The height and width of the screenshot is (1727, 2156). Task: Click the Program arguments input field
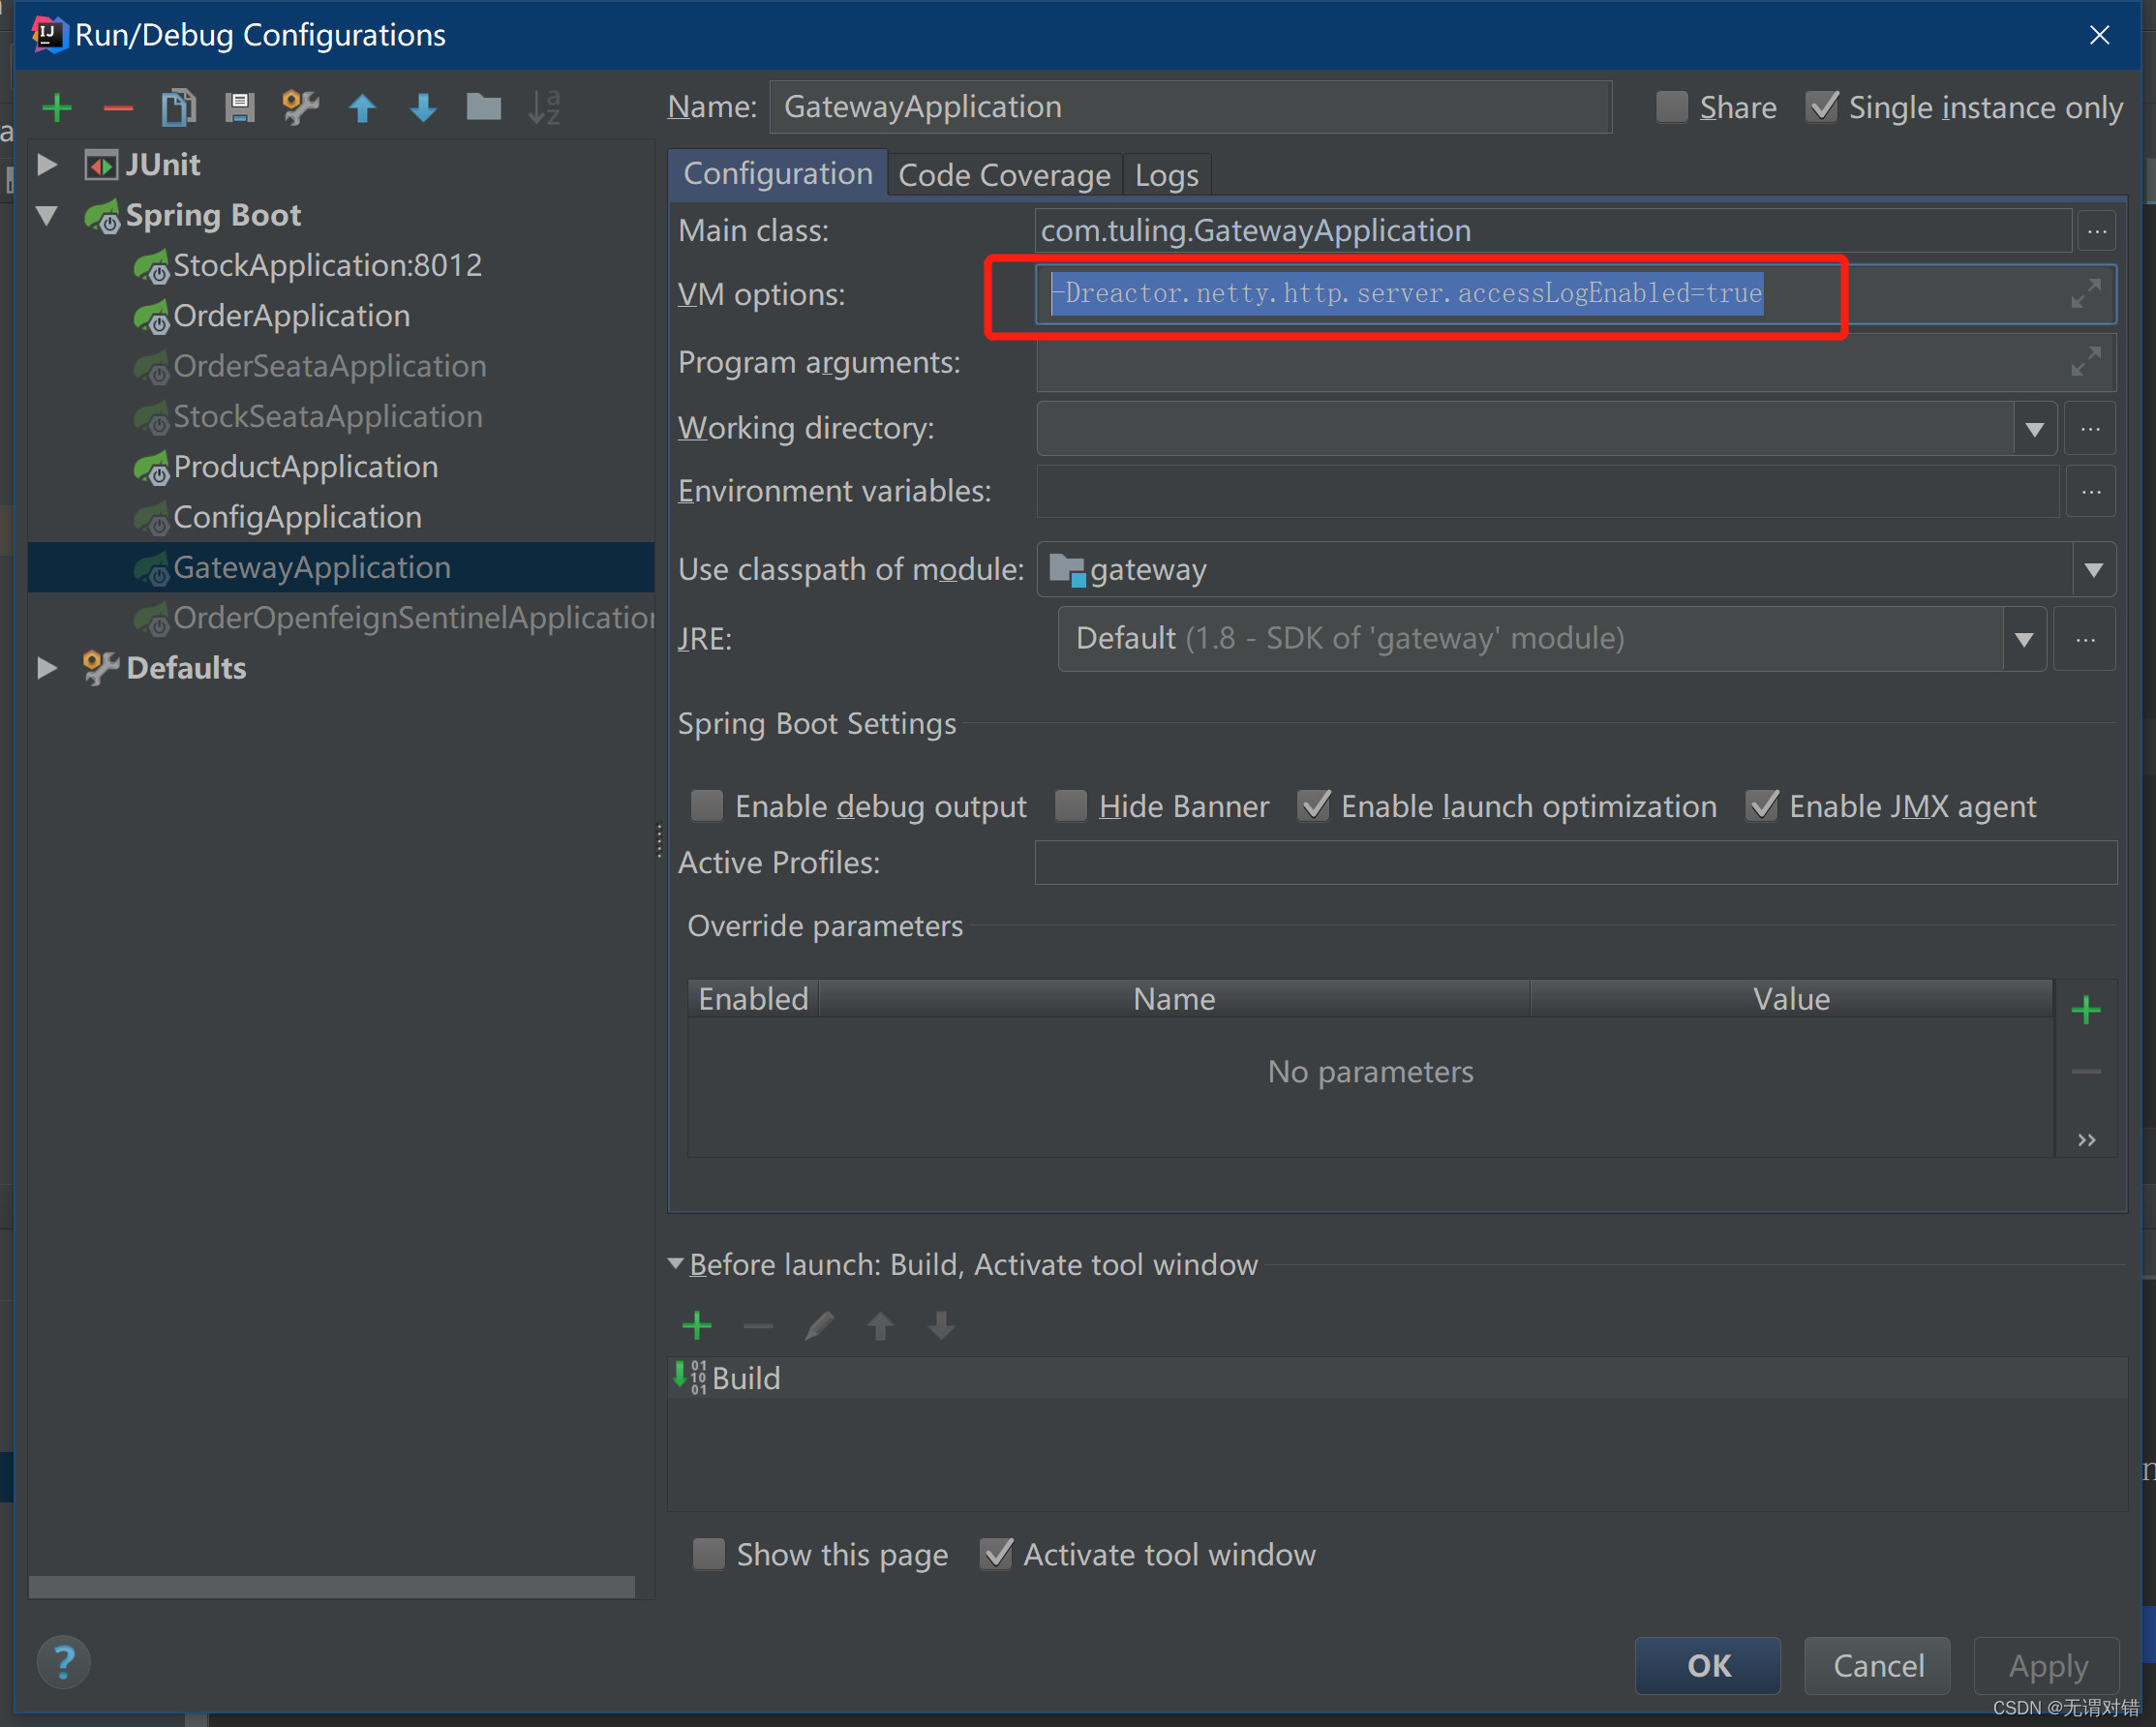(1575, 361)
